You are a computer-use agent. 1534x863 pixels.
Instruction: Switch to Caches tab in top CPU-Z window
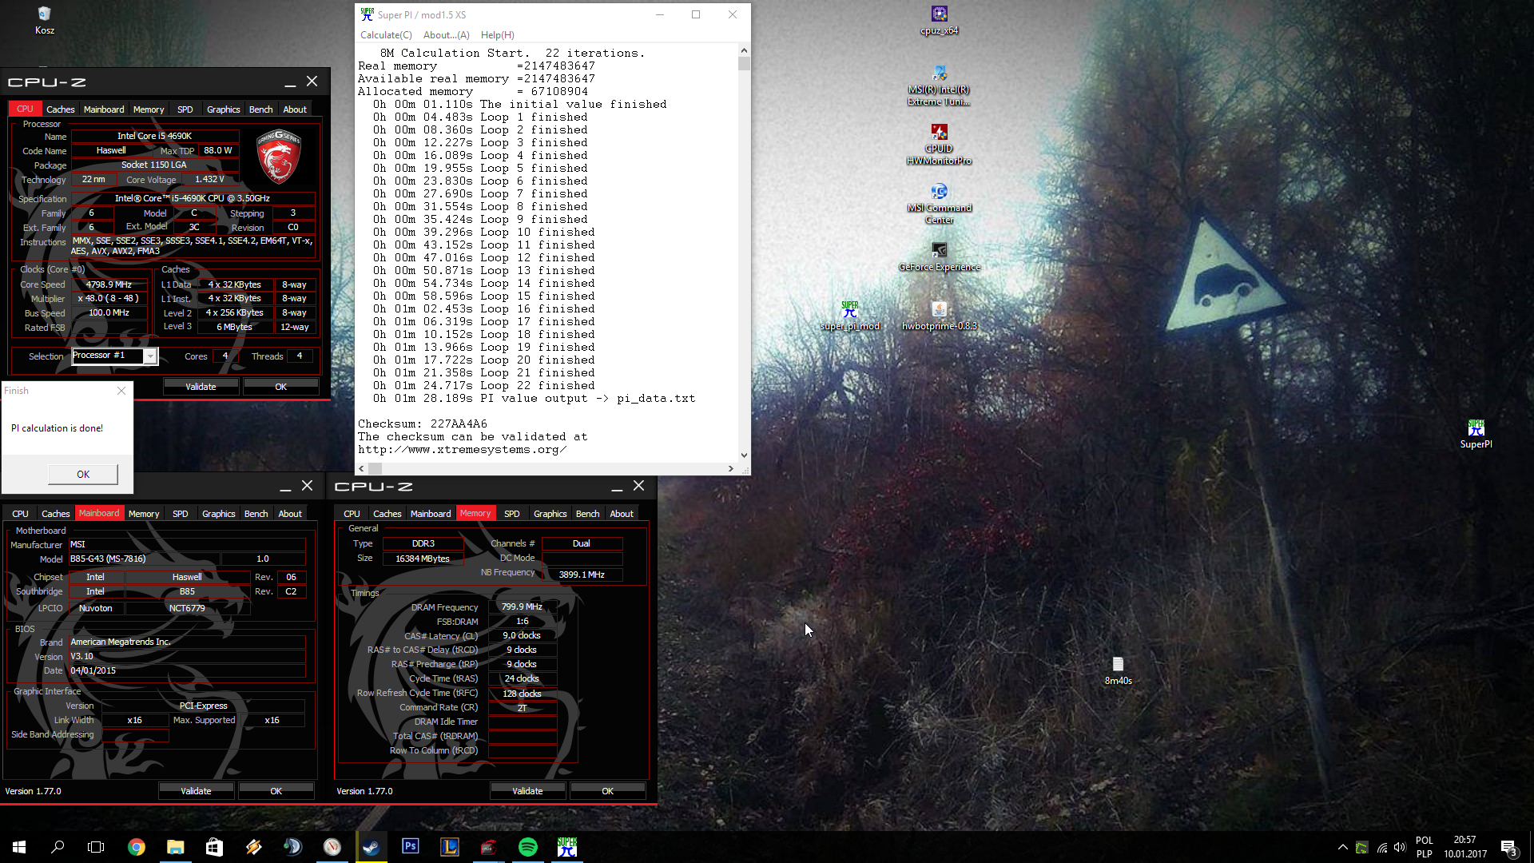pyautogui.click(x=60, y=109)
